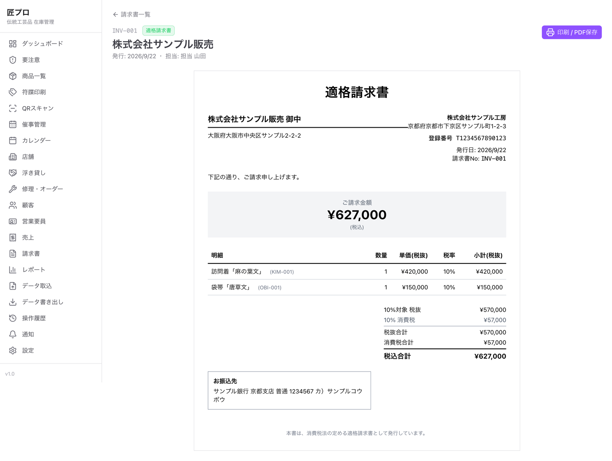The image size is (612, 461).
Task: Click the 税抜合計 ¥570,000 line
Action: click(x=445, y=333)
